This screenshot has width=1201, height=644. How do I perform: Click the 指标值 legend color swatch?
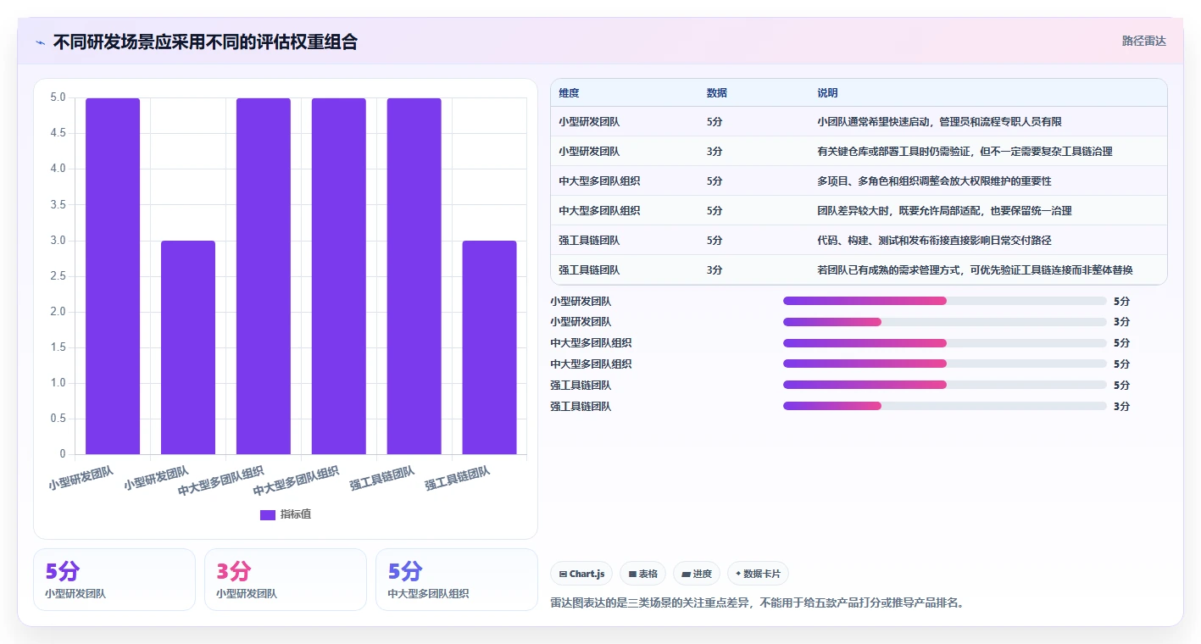268,515
